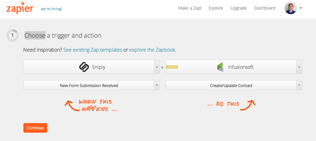The width and height of the screenshot is (316, 141).
Task: Go to the Dashboard menu item
Action: (x=264, y=8)
